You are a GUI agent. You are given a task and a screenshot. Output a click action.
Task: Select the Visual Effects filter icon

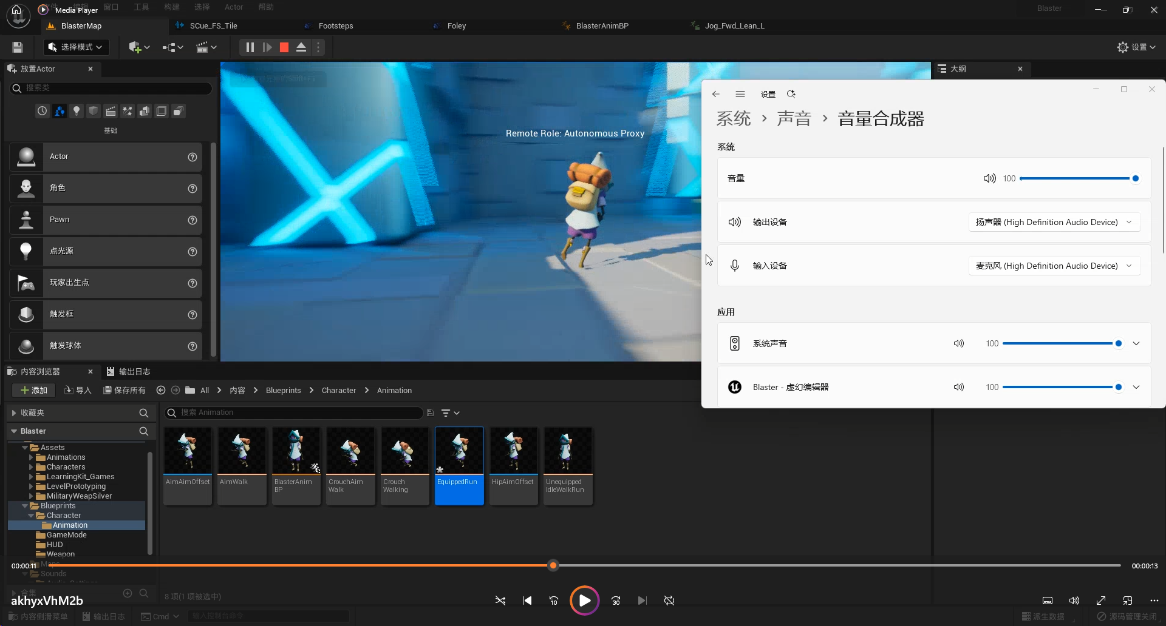click(128, 111)
